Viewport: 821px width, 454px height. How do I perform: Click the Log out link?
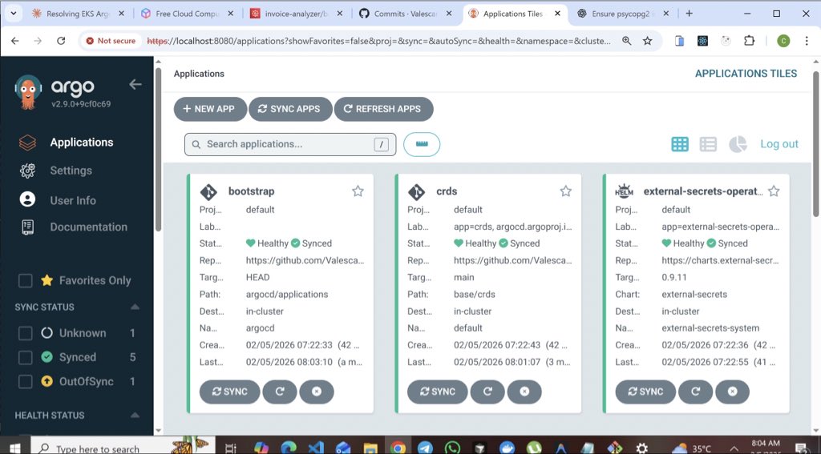[779, 144]
